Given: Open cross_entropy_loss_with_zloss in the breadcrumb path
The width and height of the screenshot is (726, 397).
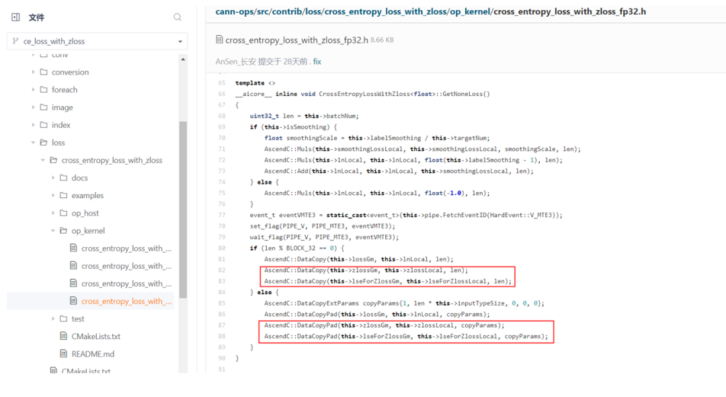Looking at the screenshot, I should (385, 11).
